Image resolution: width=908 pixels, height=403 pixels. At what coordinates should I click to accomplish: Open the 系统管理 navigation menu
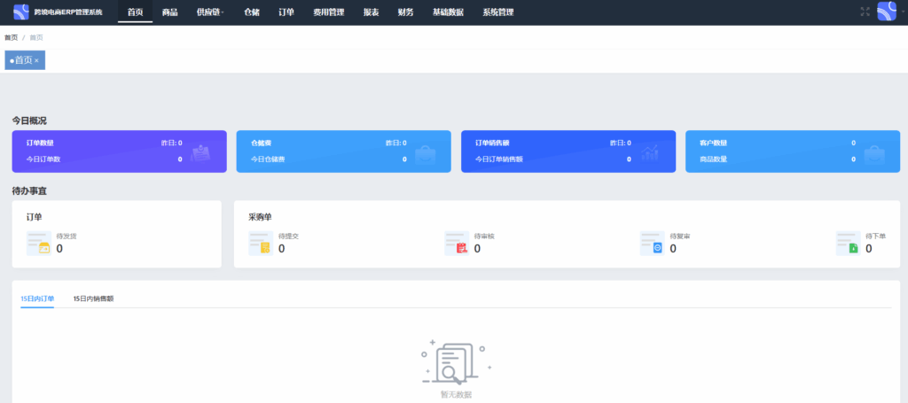pos(498,12)
